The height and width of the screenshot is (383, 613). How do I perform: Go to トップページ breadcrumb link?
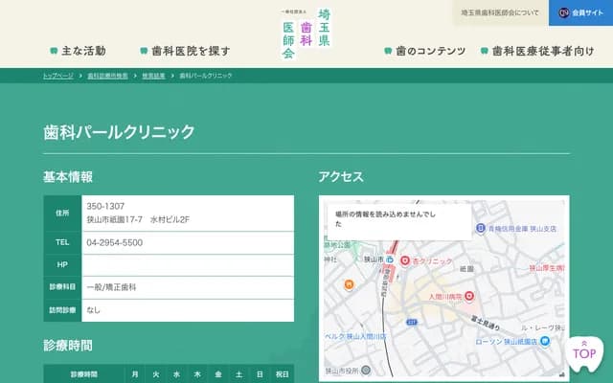57,75
